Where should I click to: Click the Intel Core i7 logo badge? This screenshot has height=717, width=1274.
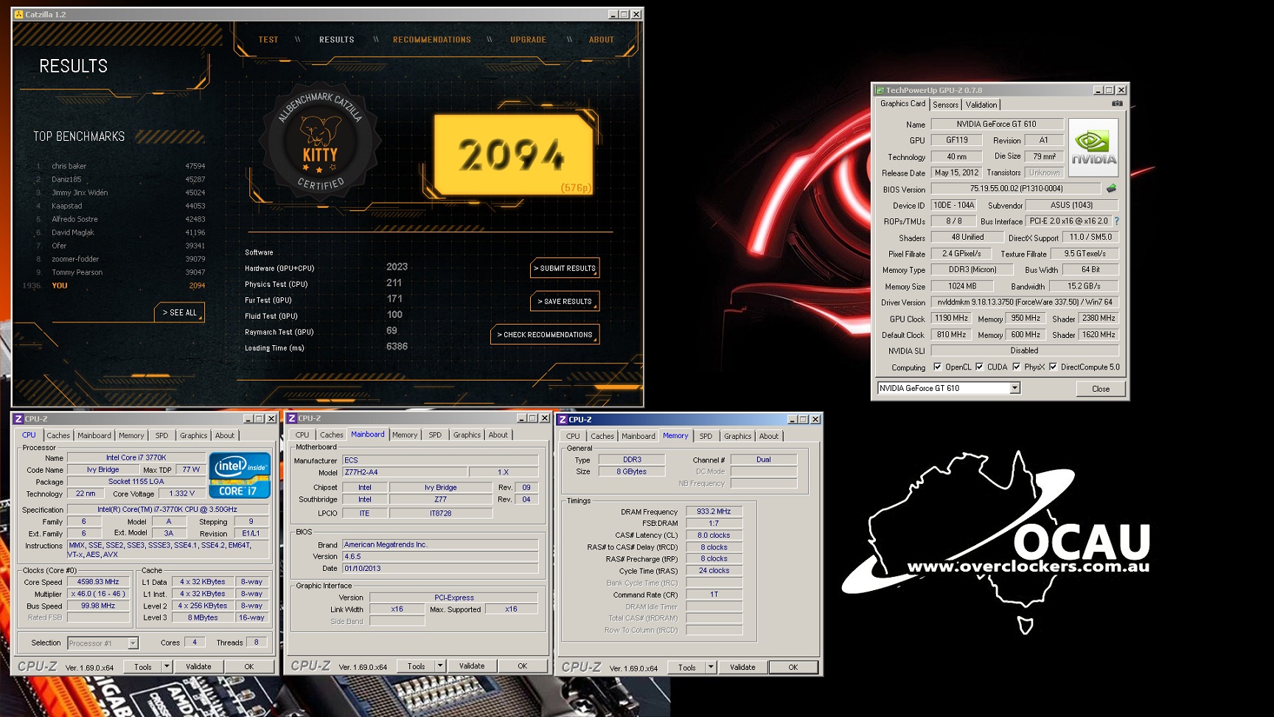pyautogui.click(x=240, y=476)
